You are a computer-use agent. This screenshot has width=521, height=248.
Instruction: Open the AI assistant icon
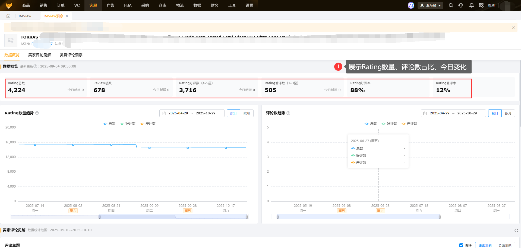tap(411, 5)
